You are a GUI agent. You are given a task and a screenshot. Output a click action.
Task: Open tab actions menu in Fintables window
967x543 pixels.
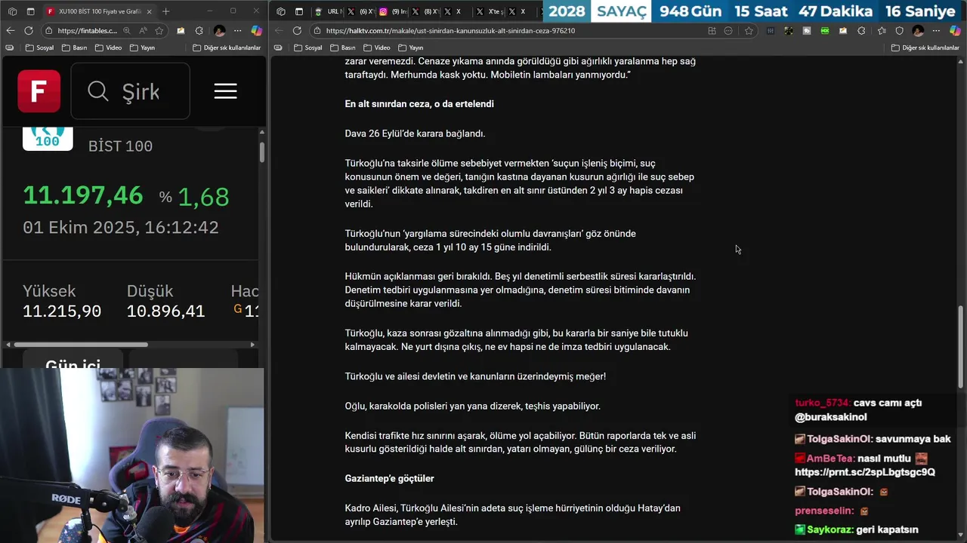coord(30,11)
